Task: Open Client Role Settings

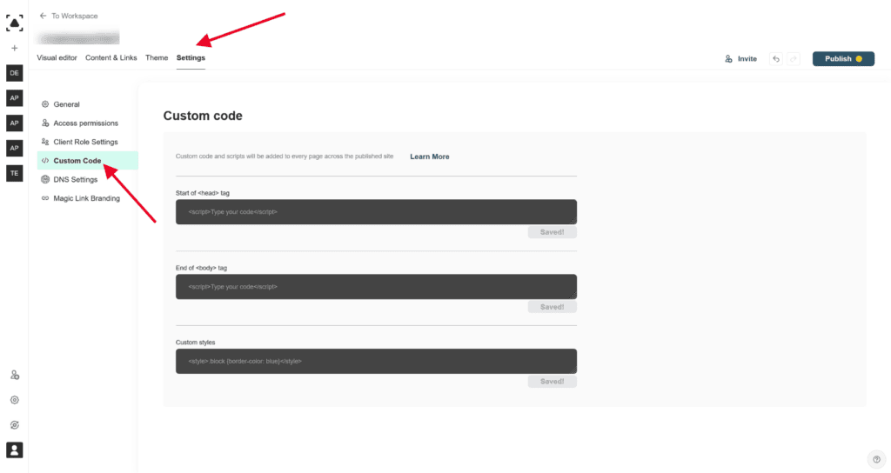Action: [x=88, y=142]
